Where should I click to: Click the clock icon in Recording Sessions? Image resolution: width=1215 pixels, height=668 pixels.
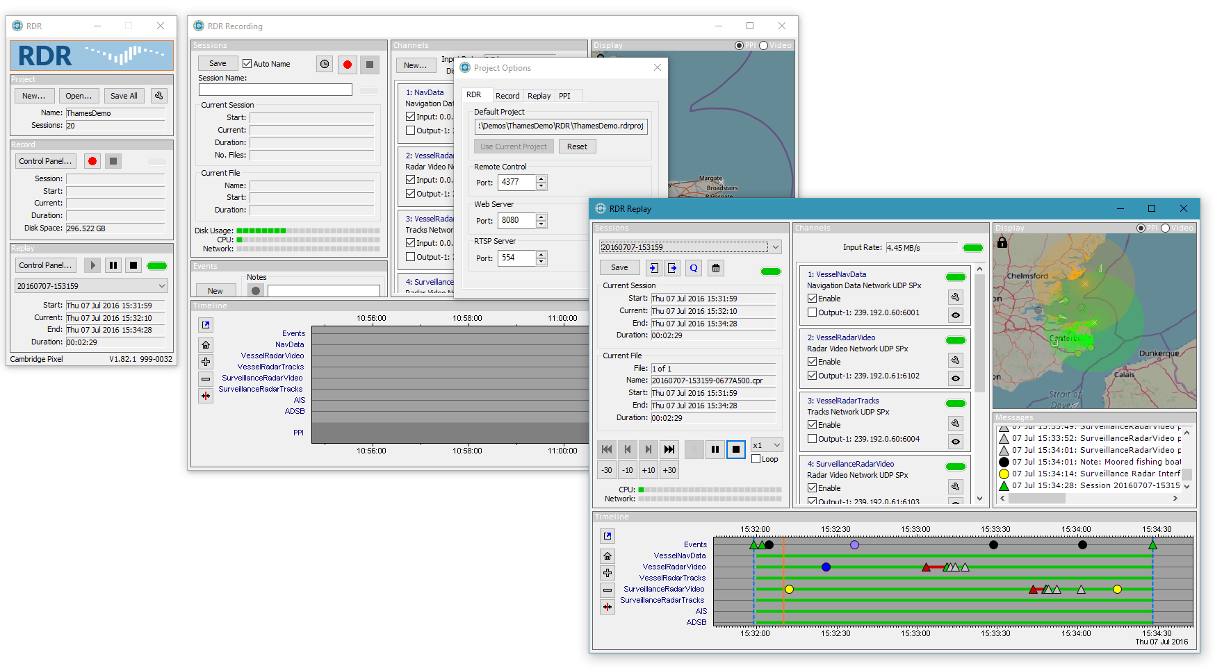[x=325, y=64]
